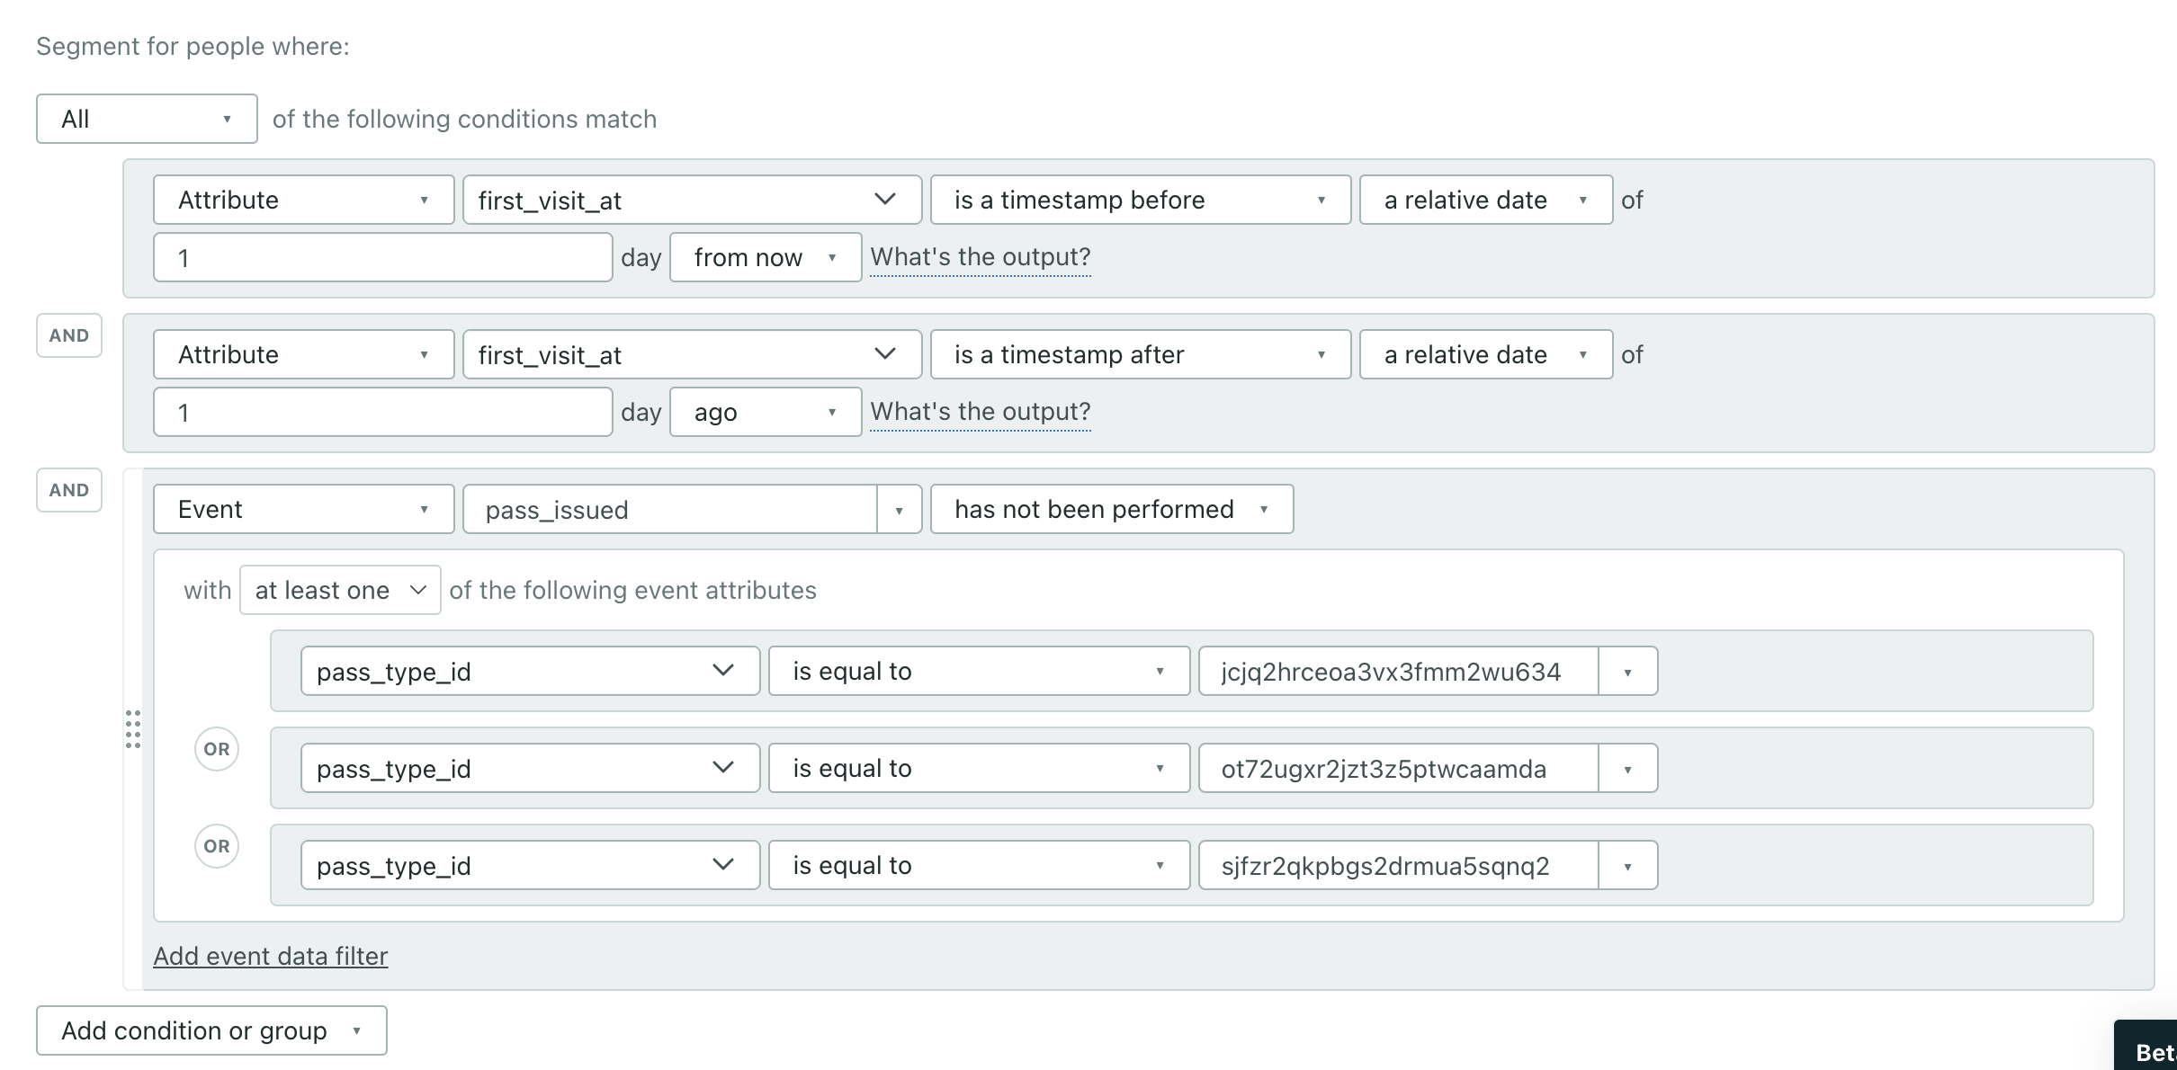Click the second OR connector badge
The image size is (2177, 1070).
coord(217,846)
